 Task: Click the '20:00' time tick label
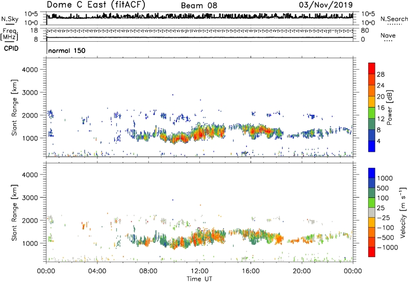[301, 271]
